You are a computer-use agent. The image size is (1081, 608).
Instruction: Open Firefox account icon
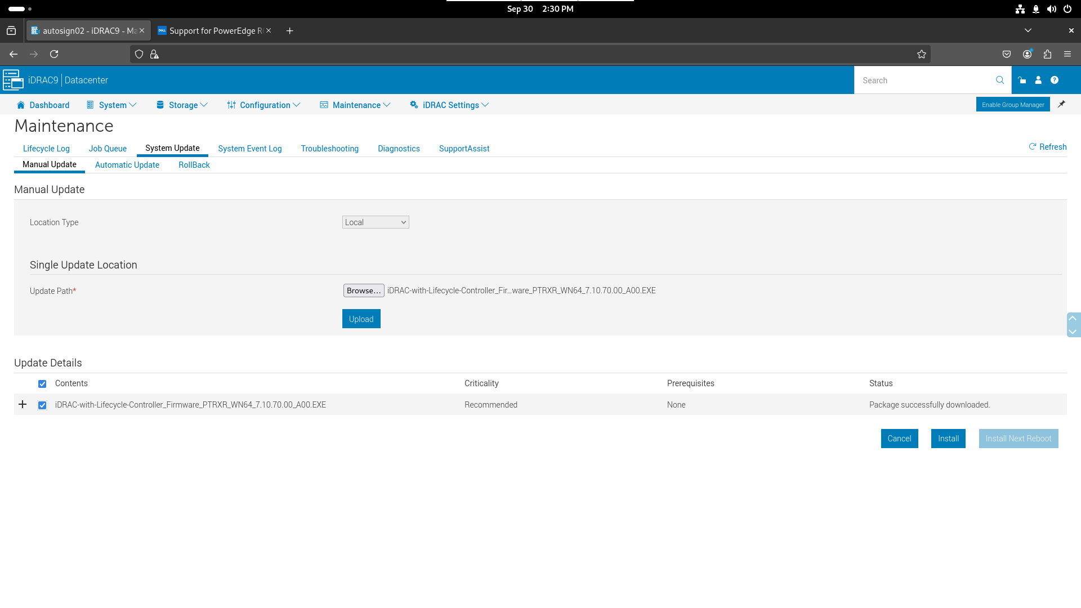(1028, 54)
